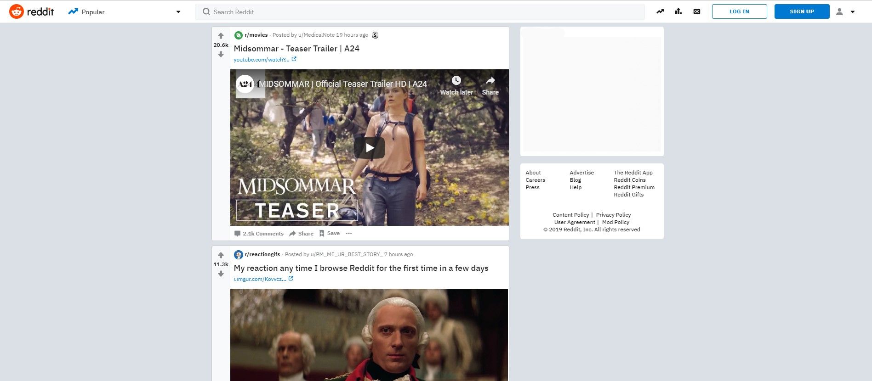Open the r/reactiongifs subreddit icon
This screenshot has height=381, width=872.
click(x=238, y=255)
